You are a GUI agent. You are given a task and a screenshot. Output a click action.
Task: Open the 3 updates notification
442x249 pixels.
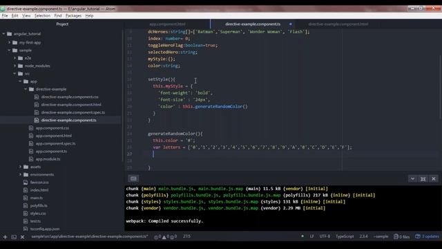click(x=427, y=237)
